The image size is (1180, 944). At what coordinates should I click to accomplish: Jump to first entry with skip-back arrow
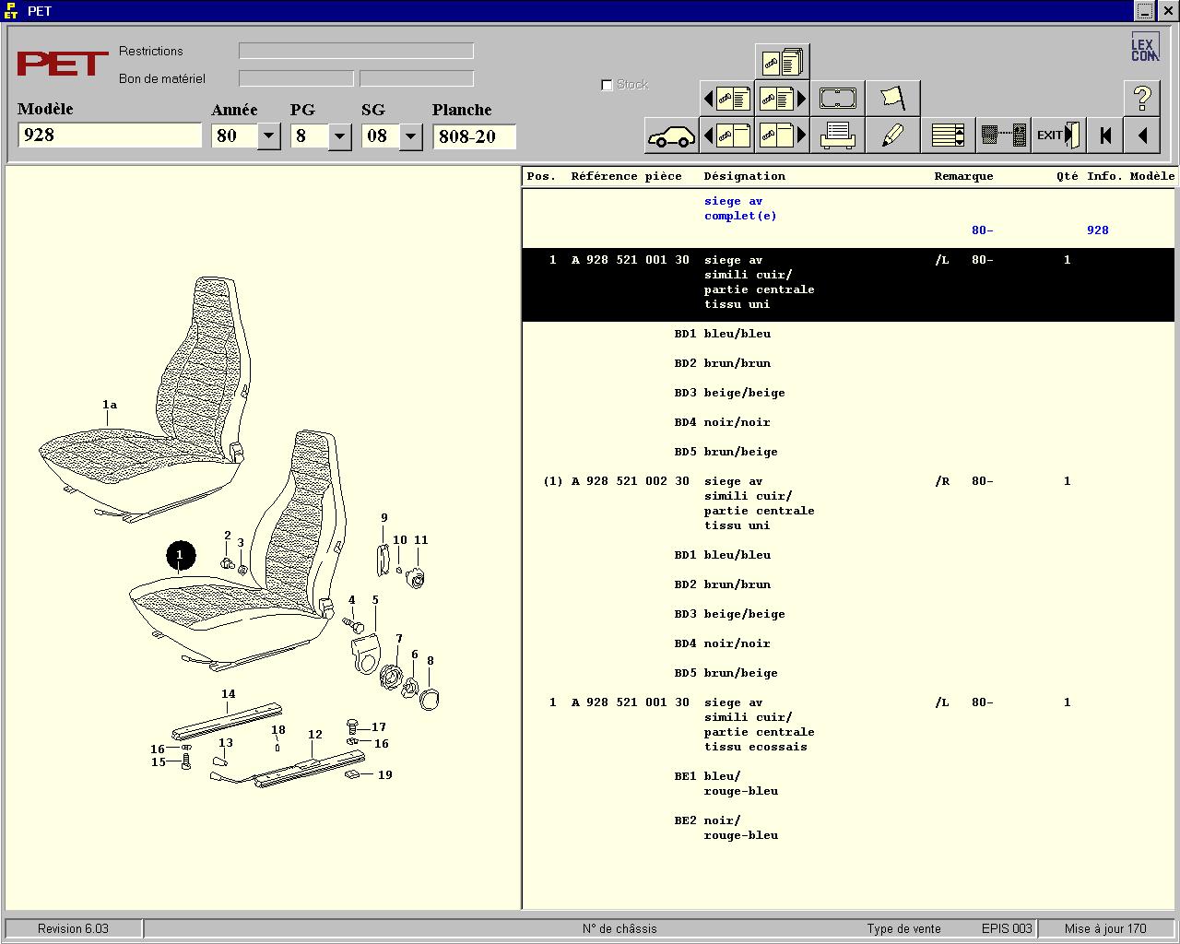[1104, 136]
